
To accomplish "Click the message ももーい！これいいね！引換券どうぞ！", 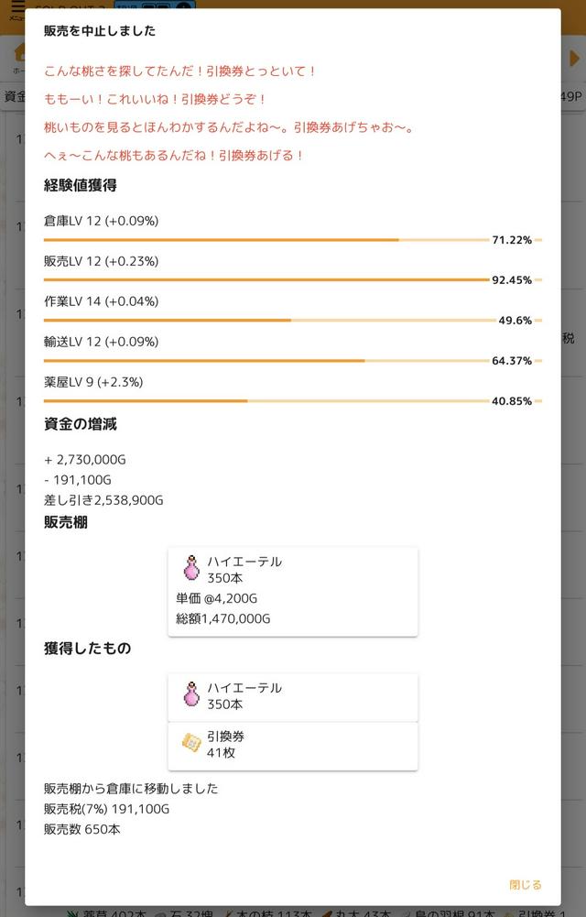I will point(156,99).
